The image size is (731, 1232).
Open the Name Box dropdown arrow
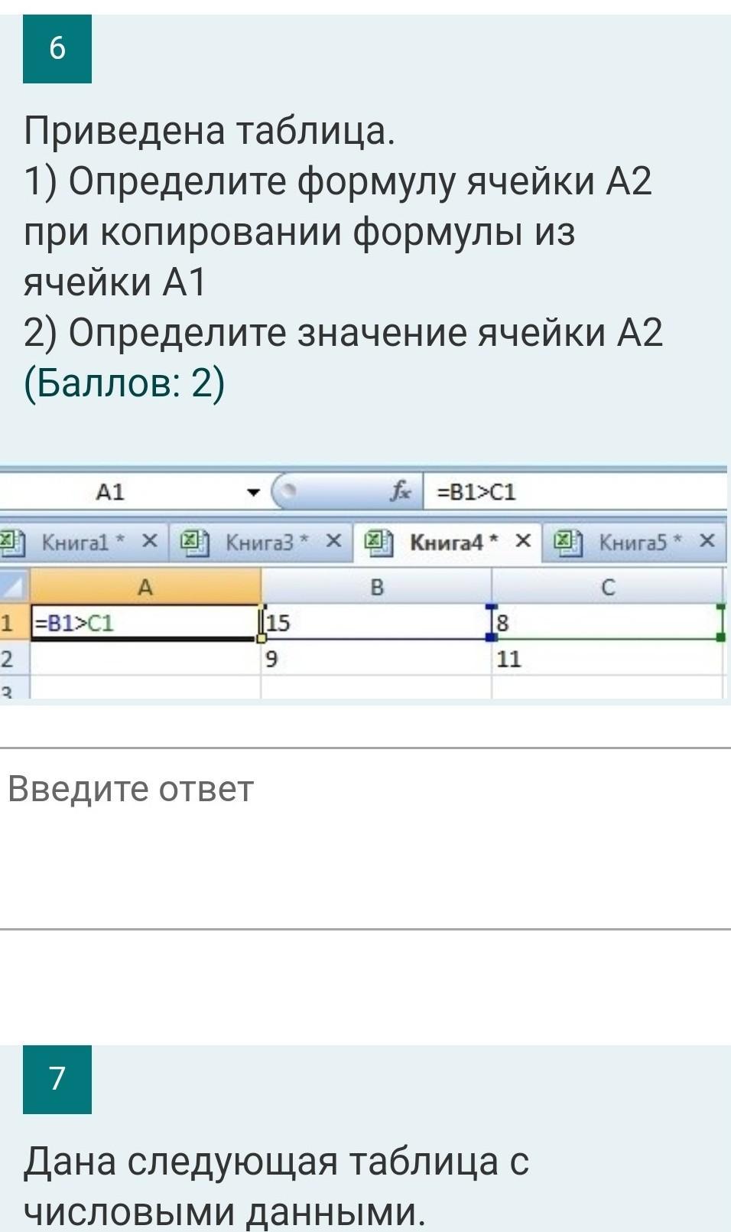(x=253, y=492)
